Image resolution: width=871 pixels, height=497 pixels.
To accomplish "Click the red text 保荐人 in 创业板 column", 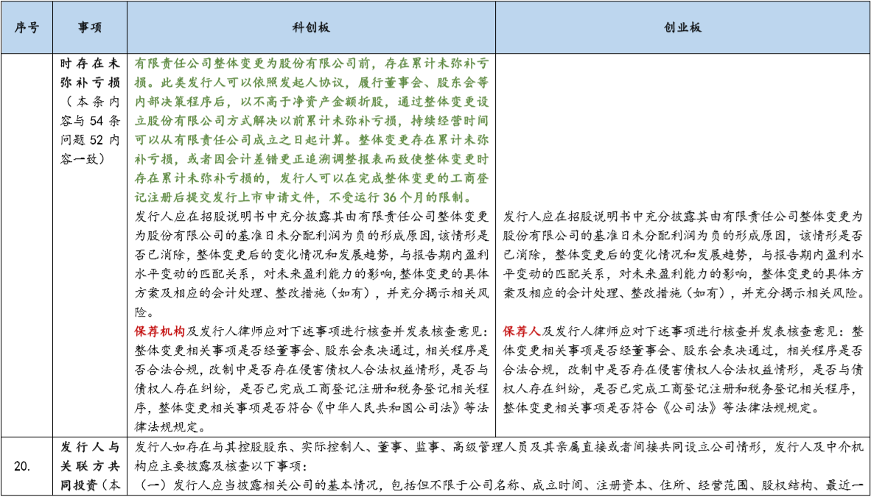I will tap(522, 332).
